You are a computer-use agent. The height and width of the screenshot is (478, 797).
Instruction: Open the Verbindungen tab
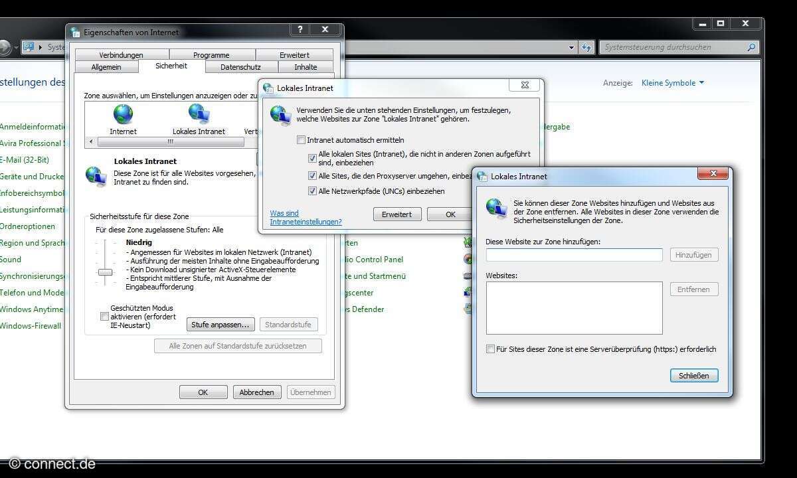[x=121, y=55]
